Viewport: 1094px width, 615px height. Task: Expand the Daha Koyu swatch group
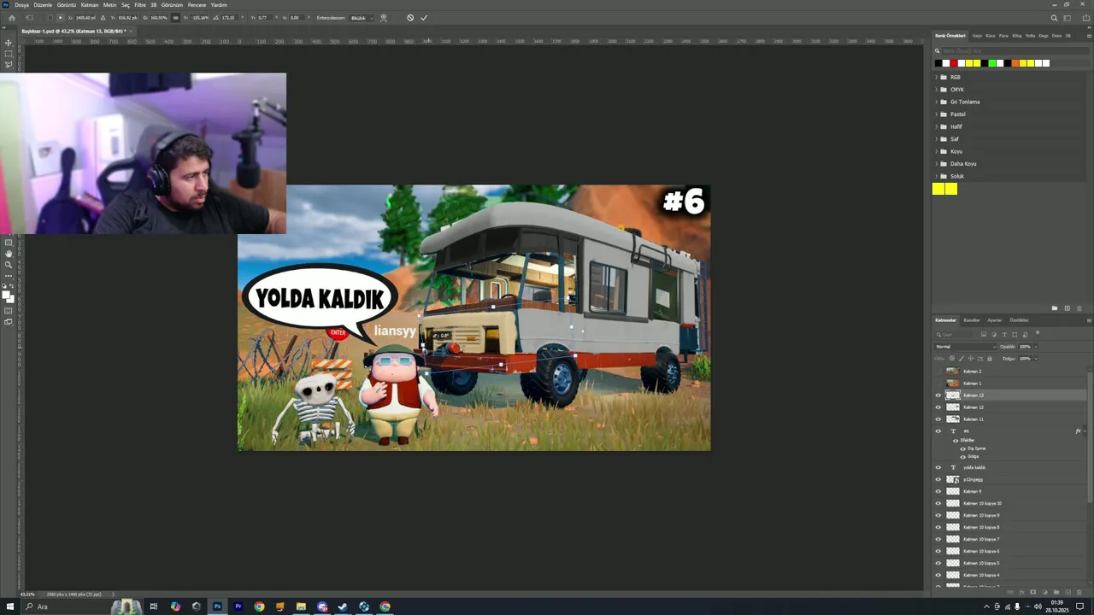pyautogui.click(x=936, y=163)
